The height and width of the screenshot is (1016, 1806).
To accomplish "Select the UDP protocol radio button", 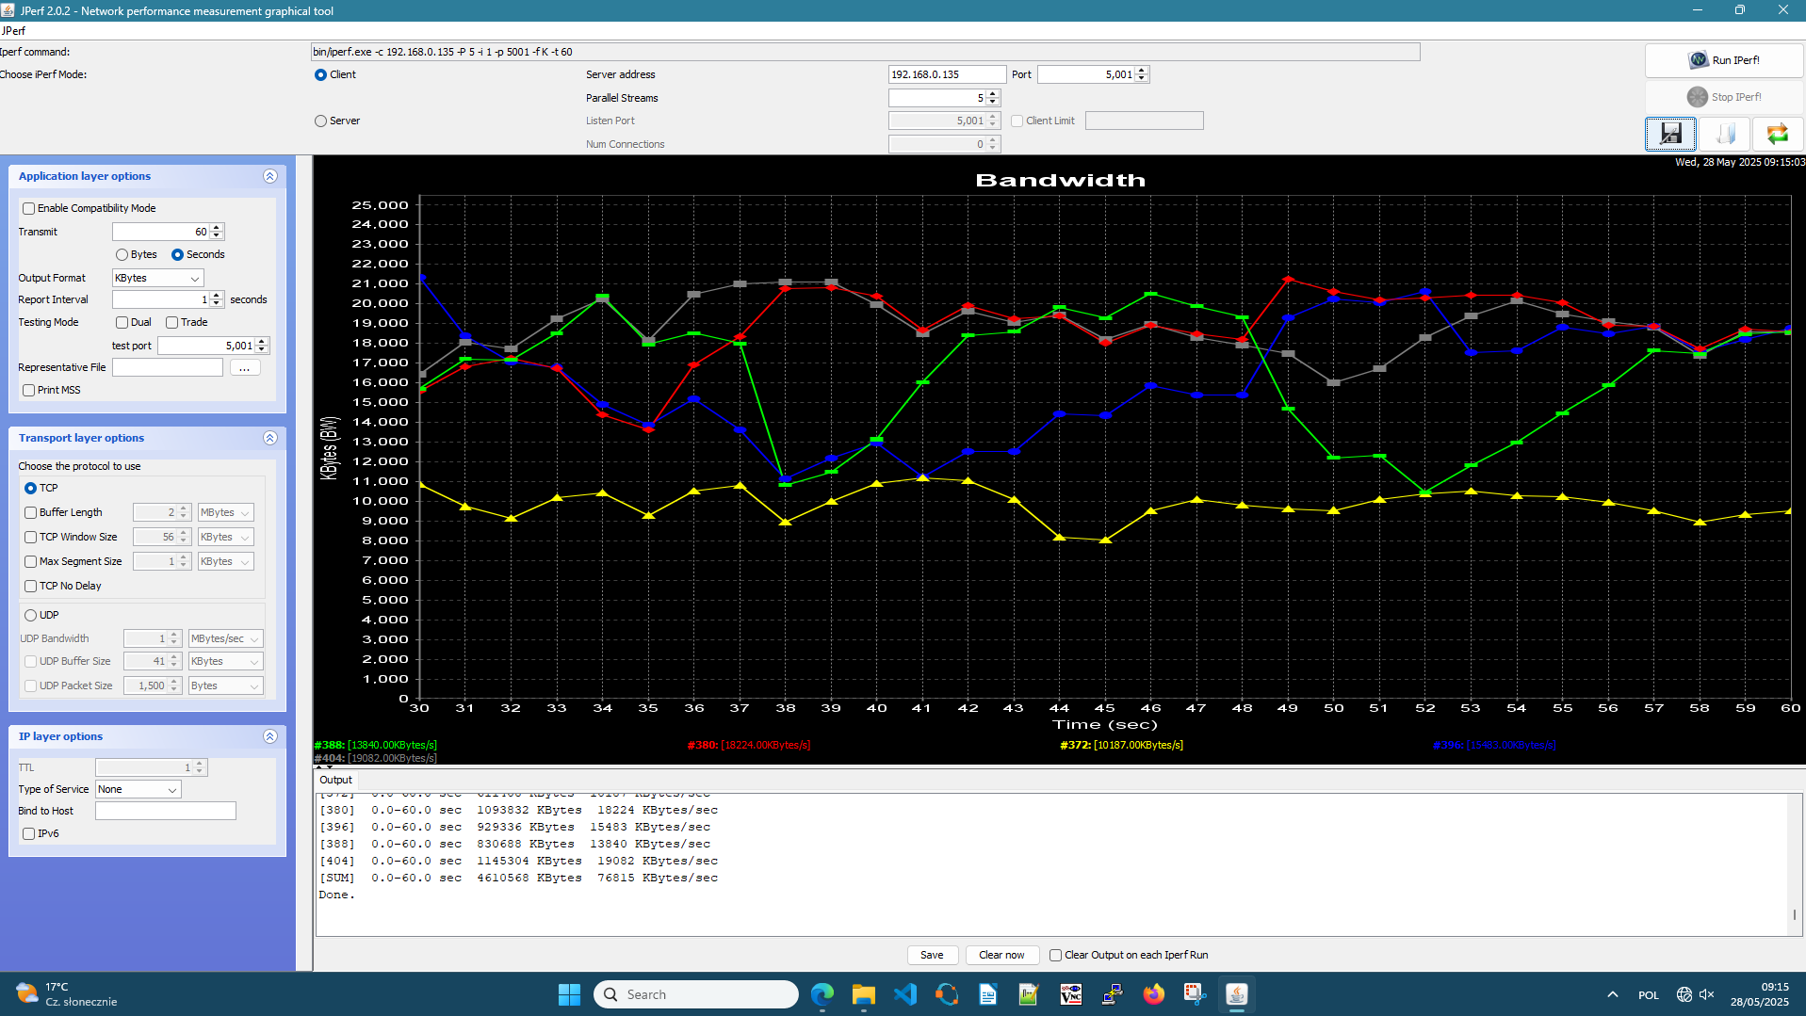I will [x=31, y=615].
